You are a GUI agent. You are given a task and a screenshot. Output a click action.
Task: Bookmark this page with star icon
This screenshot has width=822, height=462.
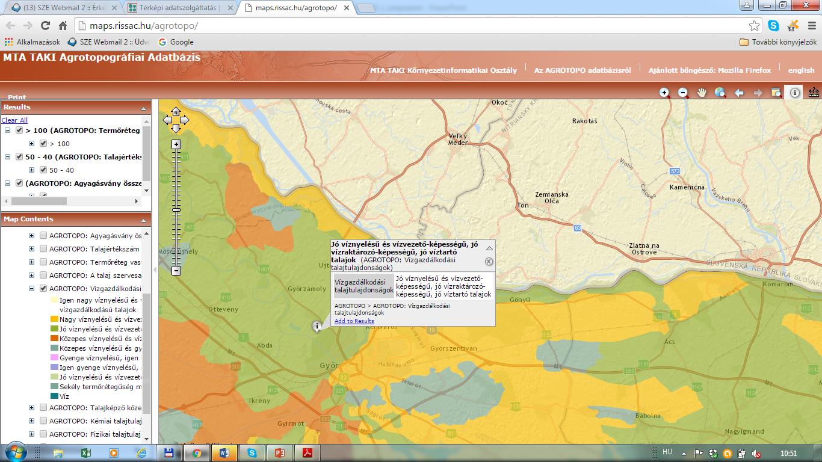(x=754, y=26)
